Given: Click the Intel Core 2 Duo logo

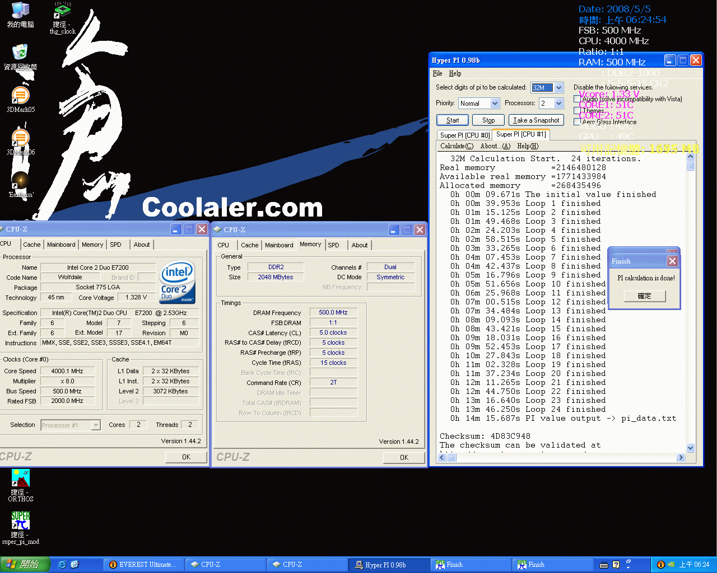Looking at the screenshot, I should pyautogui.click(x=178, y=282).
